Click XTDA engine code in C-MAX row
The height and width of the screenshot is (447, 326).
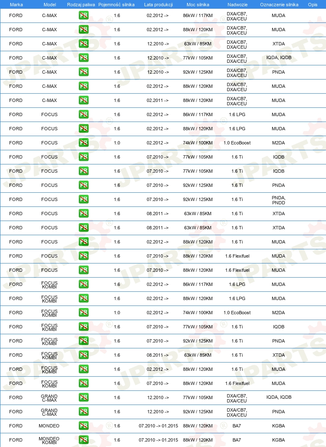(278, 44)
